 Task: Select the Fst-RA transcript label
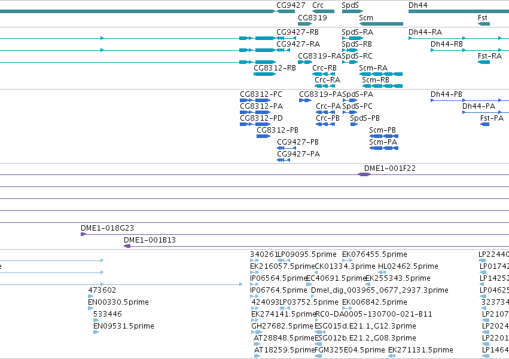tap(490, 56)
